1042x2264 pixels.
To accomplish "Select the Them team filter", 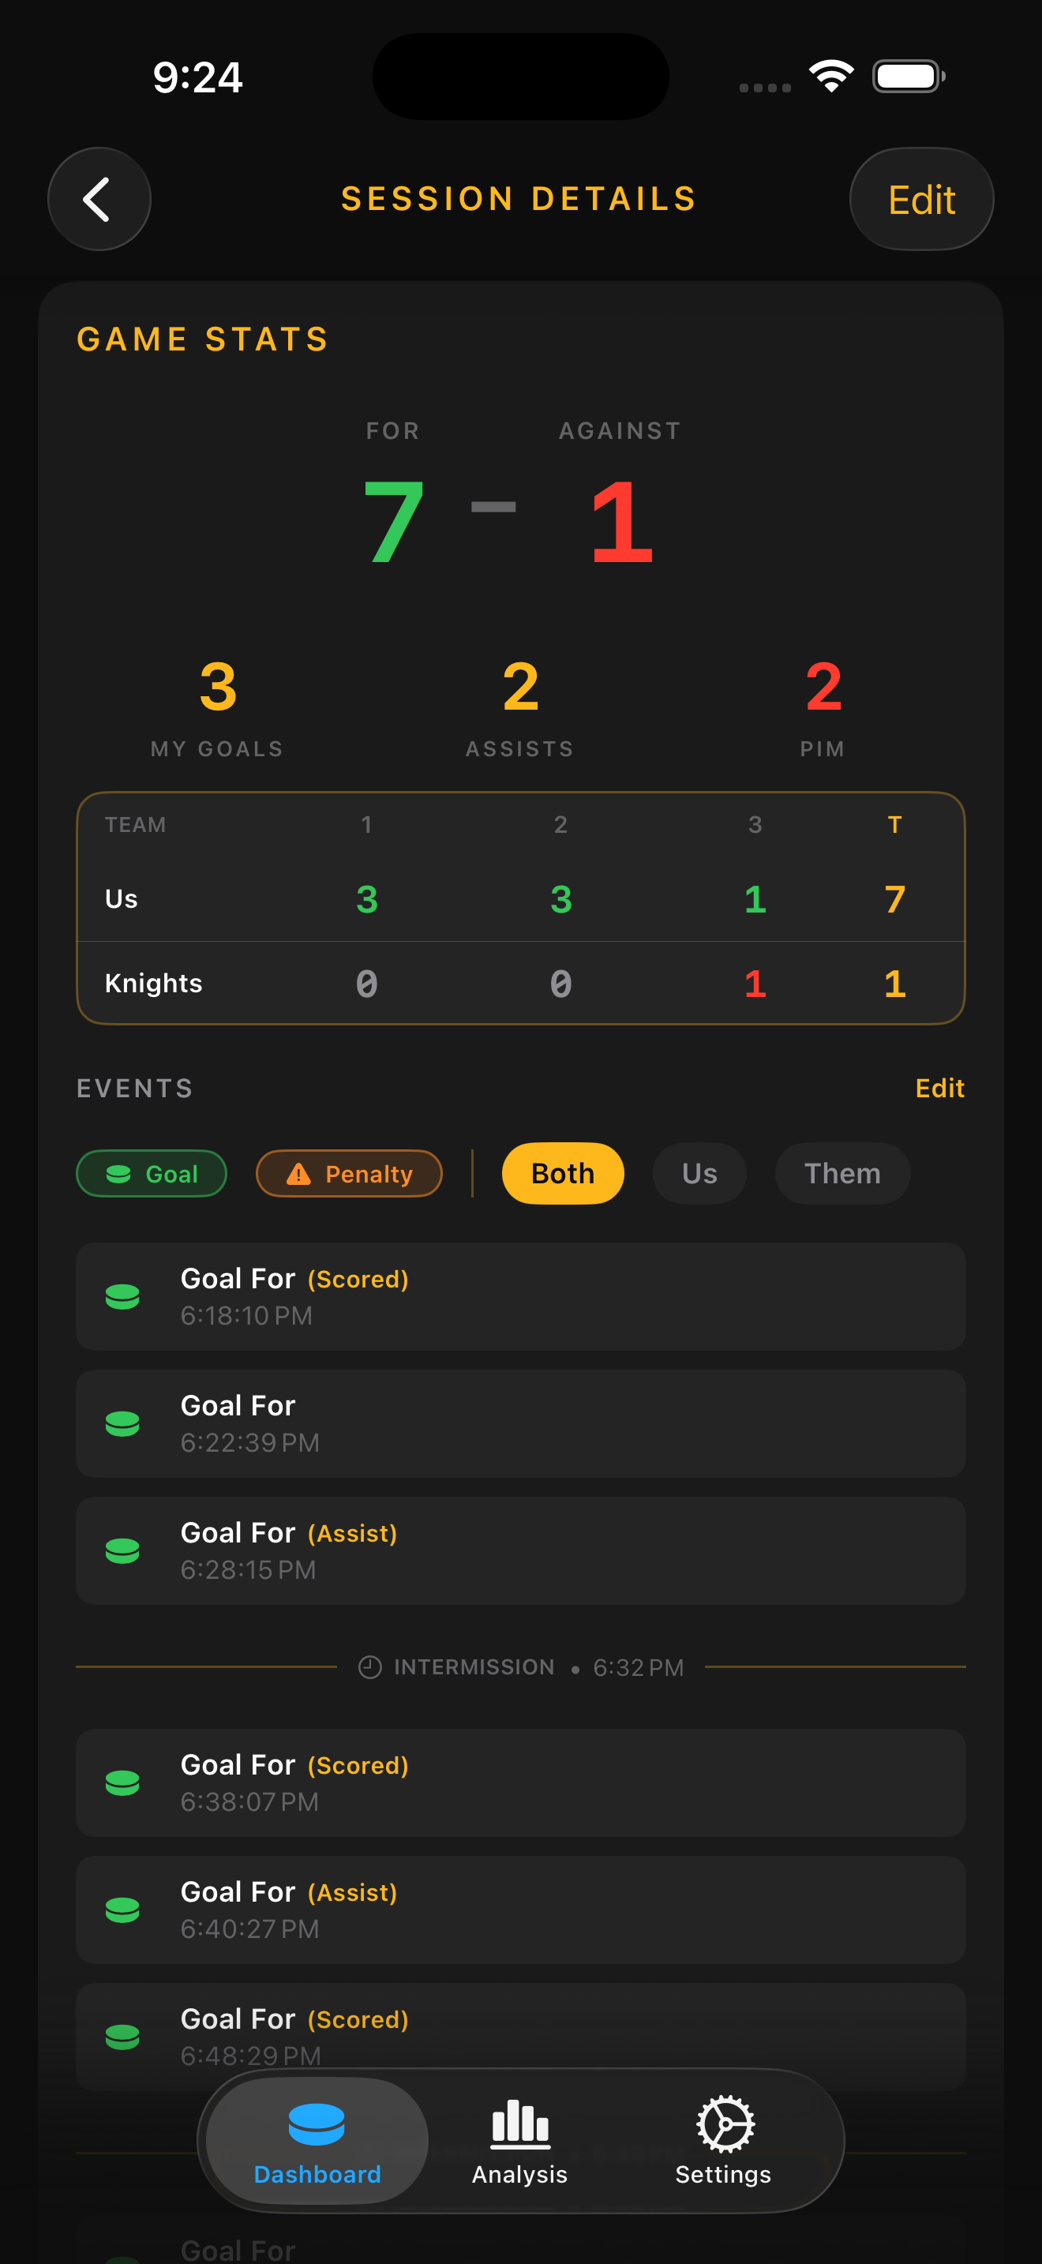I will [841, 1174].
